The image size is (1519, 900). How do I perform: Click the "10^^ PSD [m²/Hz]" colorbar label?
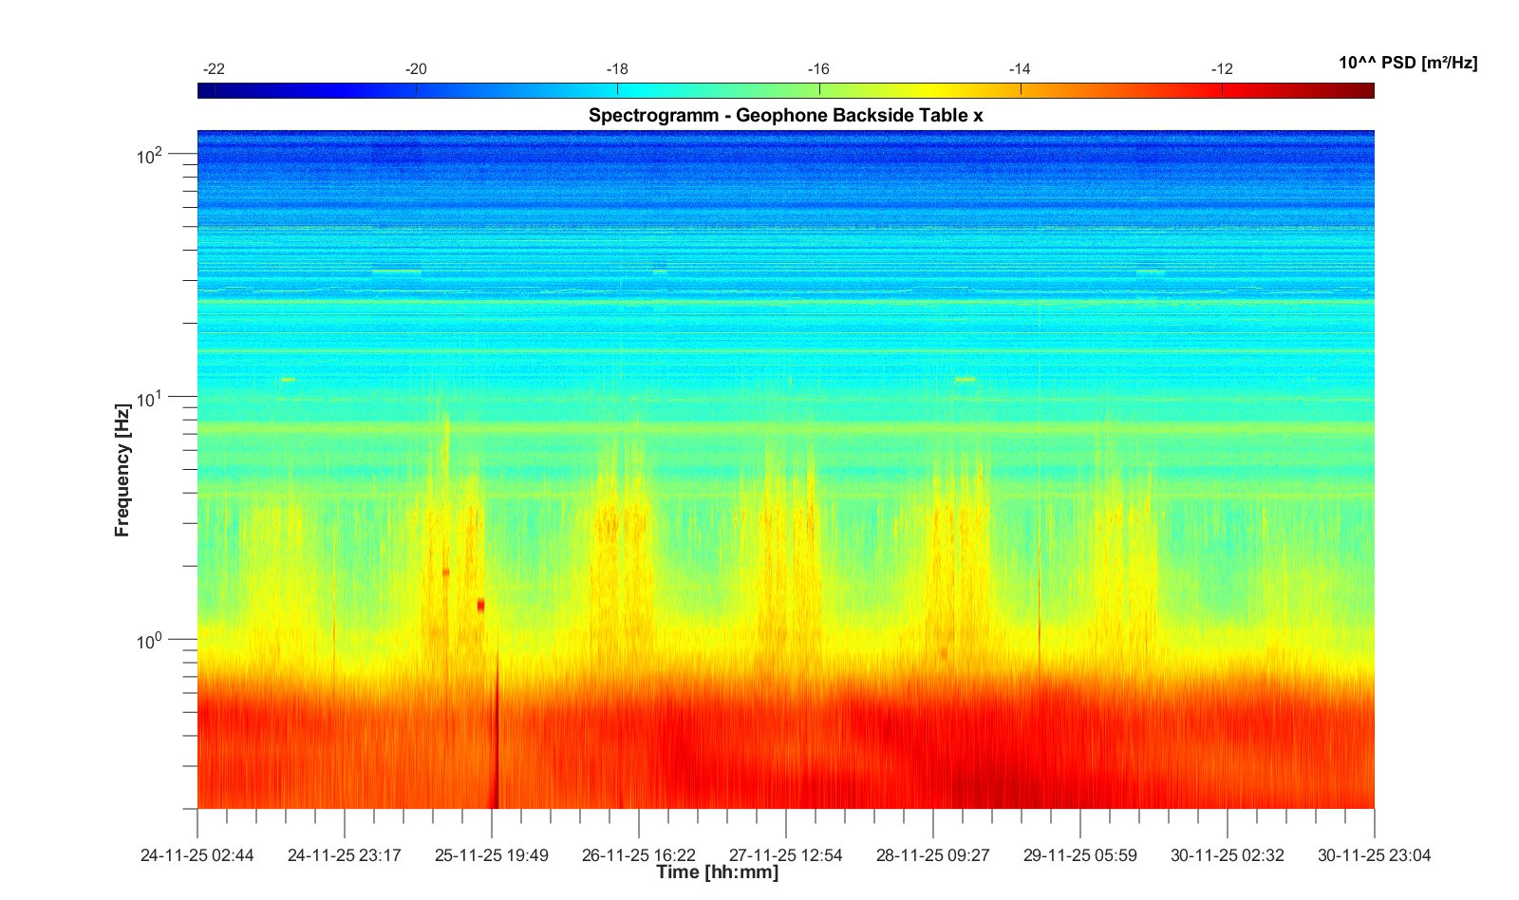tap(1407, 63)
